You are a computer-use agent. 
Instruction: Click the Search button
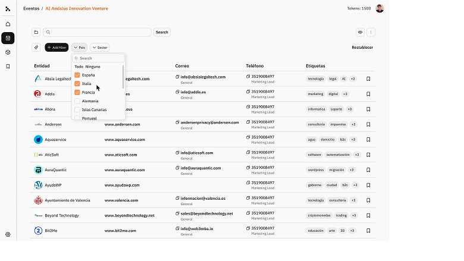pos(162,32)
